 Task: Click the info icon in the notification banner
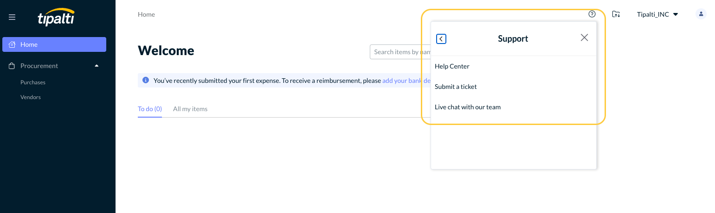[146, 80]
